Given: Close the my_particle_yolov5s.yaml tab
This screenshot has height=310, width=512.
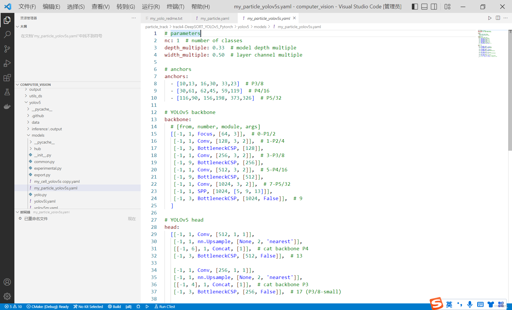Looking at the screenshot, I should (294, 18).
